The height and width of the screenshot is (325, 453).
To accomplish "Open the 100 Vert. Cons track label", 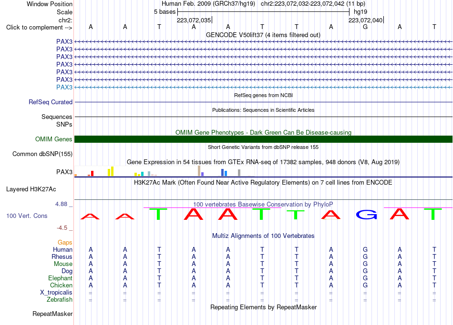I will pyautogui.click(x=27, y=216).
